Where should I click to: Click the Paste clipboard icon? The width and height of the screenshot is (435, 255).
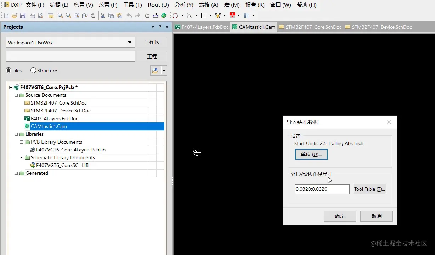tap(119, 16)
